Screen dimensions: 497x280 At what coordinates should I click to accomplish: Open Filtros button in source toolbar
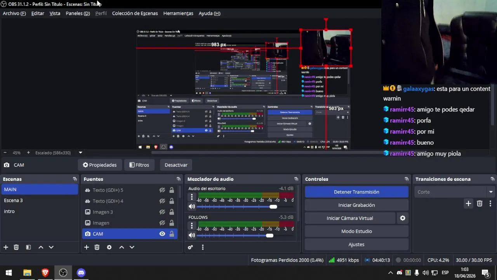click(139, 165)
